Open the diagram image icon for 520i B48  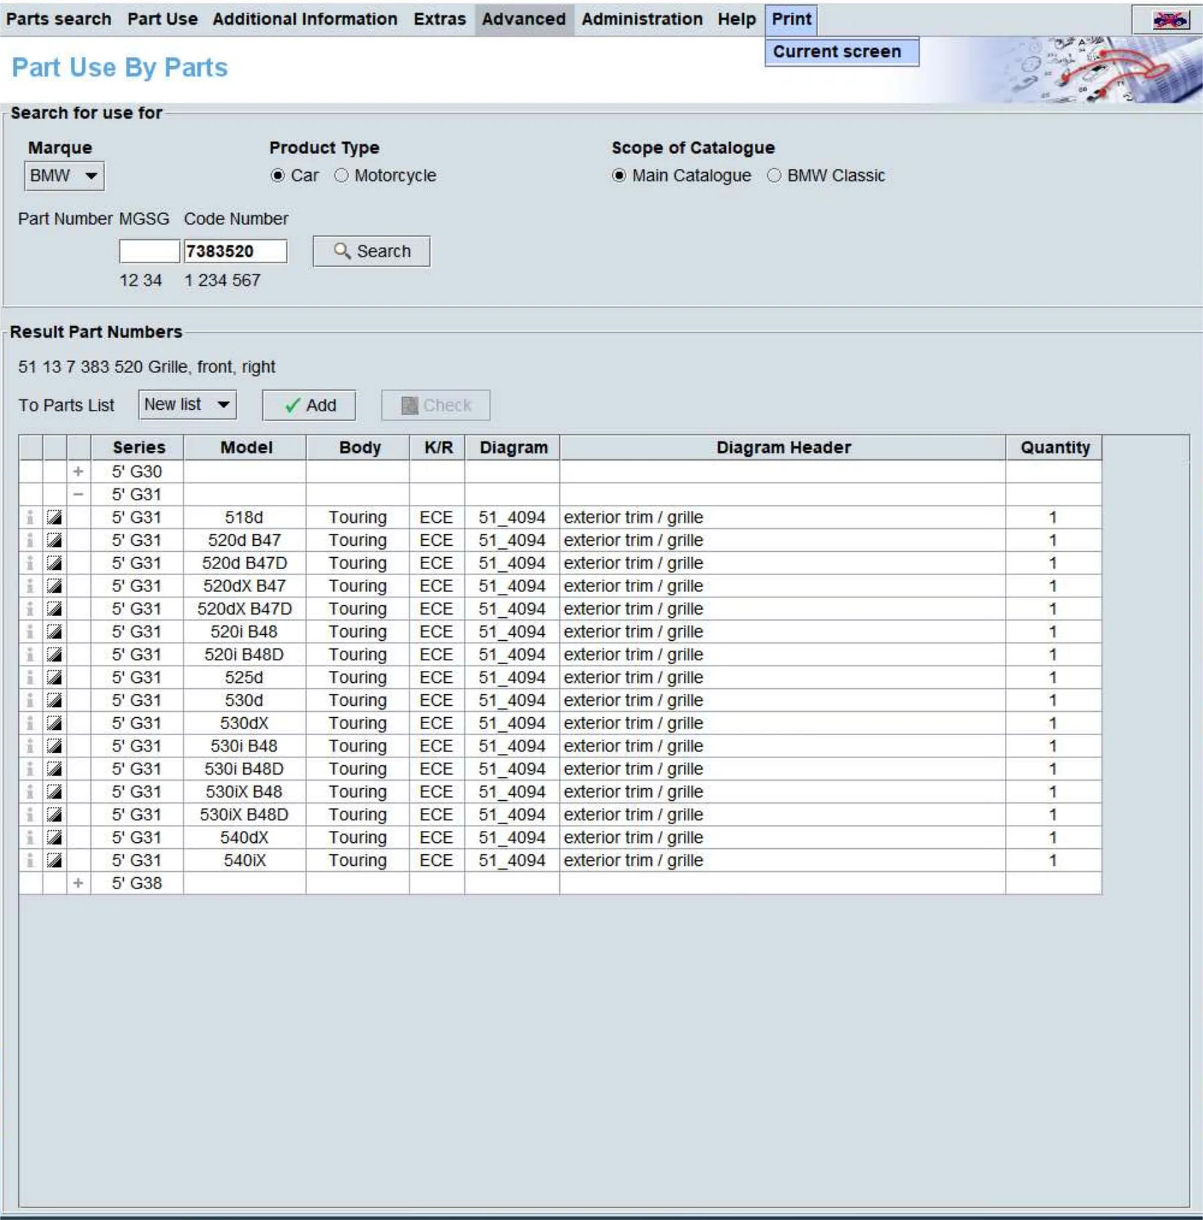54,631
